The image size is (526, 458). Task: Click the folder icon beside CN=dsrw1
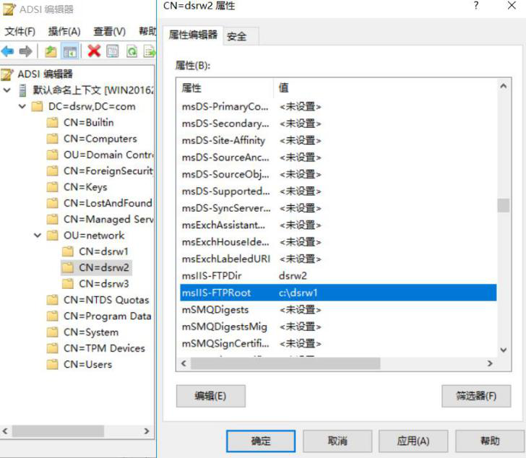point(68,251)
